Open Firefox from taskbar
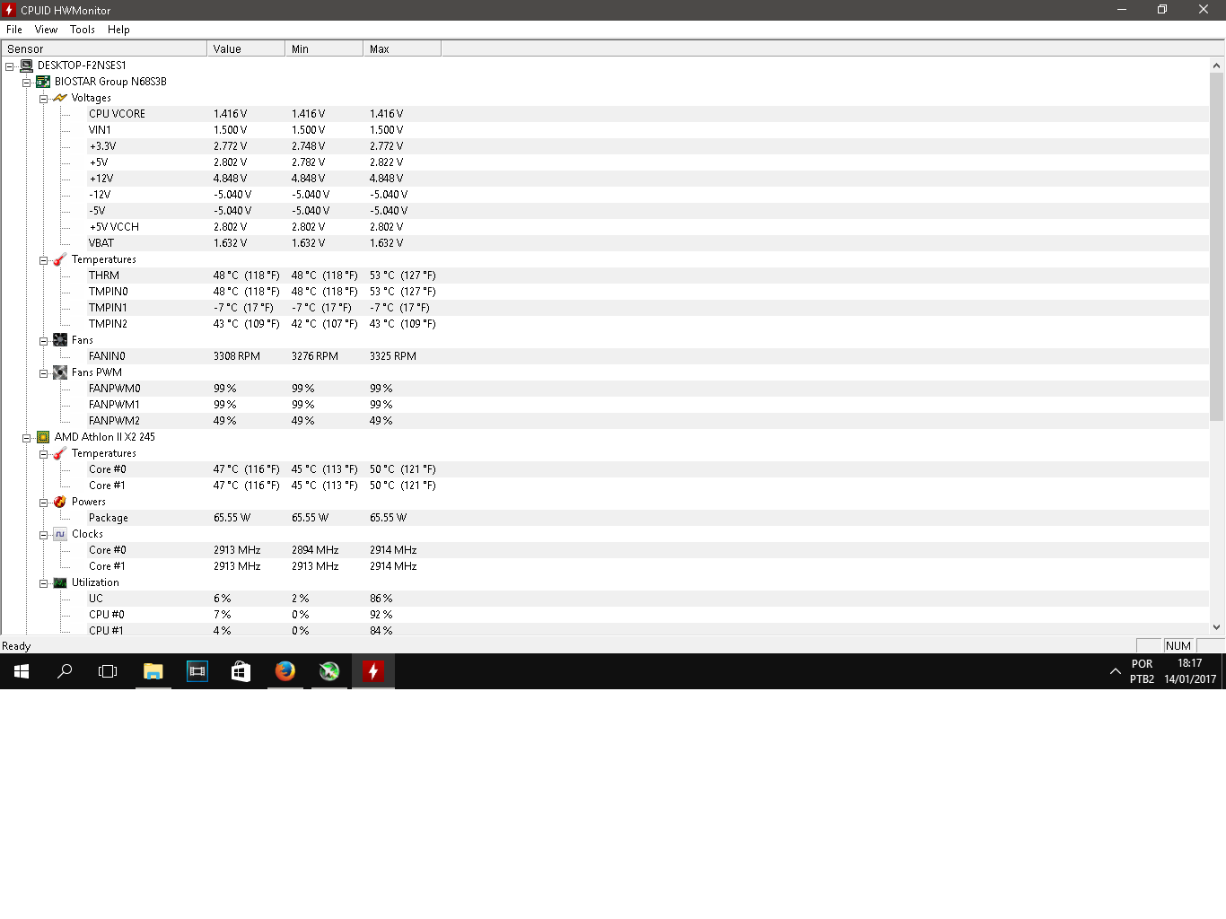The image size is (1226, 919). [285, 671]
